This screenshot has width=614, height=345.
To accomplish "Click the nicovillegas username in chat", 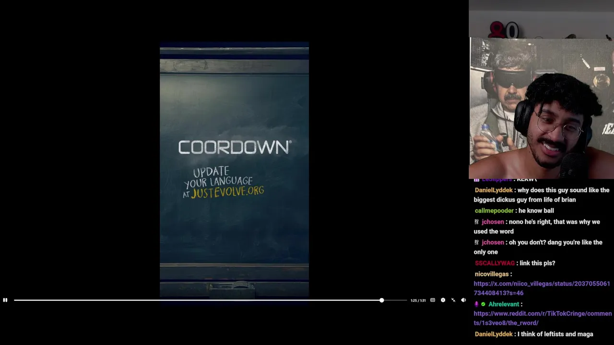I will pyautogui.click(x=492, y=274).
